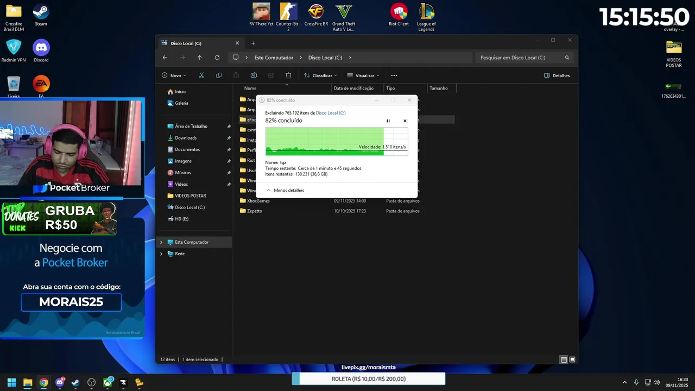Open Discord desktop shortcut
The height and width of the screenshot is (391, 695).
41,51
